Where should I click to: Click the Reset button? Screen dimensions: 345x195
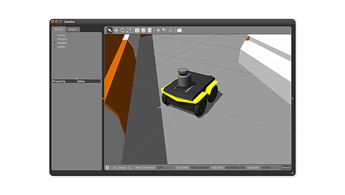coord(286,168)
